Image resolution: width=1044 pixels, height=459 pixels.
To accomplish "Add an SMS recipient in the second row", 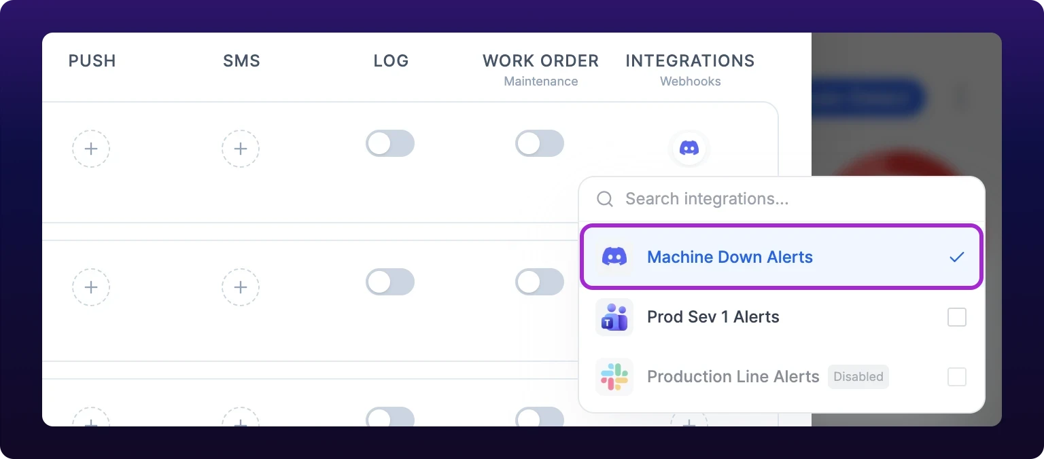I will click(x=241, y=287).
